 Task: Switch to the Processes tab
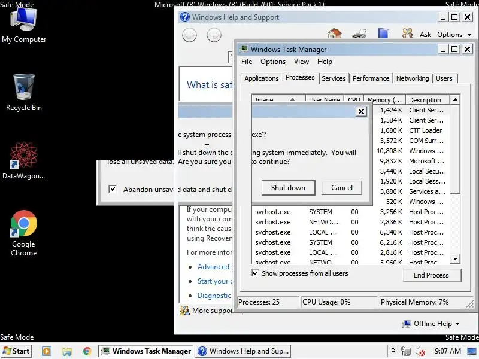[x=300, y=78]
